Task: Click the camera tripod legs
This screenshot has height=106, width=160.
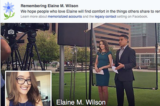Action: click(27, 57)
